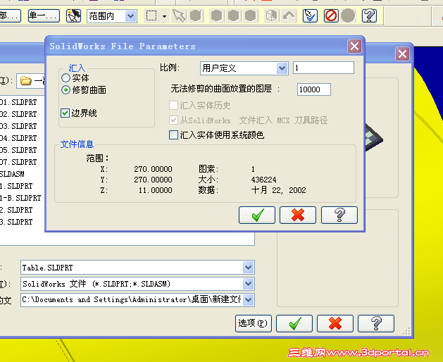
Task: Open the recent folder path dropdown
Action: pyautogui.click(x=248, y=300)
